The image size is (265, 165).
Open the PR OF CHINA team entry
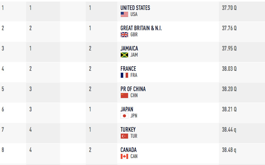133,89
